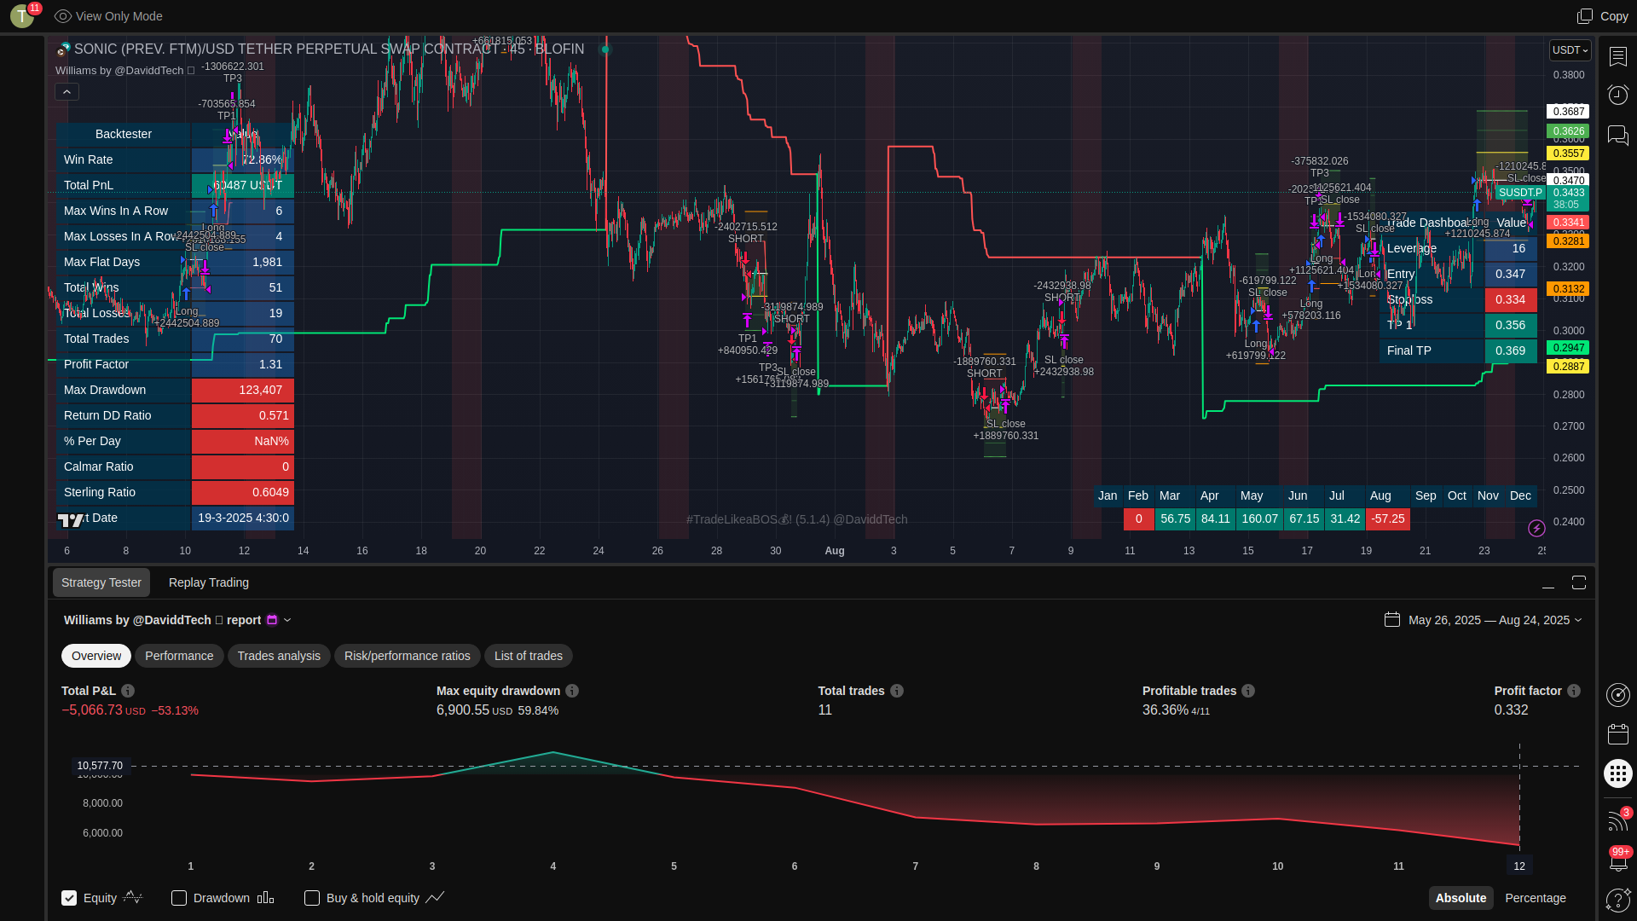Open the economic calendar sidebar icon

tap(1617, 734)
